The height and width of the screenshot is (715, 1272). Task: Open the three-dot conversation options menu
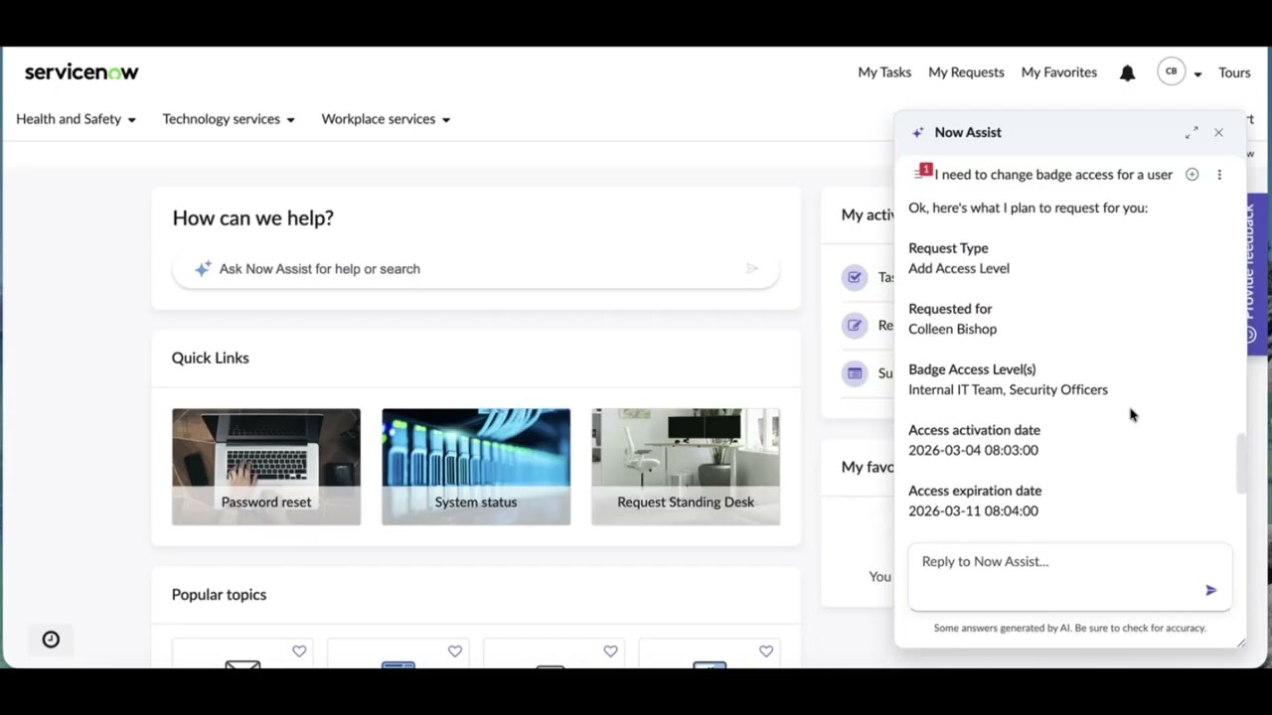pos(1219,175)
